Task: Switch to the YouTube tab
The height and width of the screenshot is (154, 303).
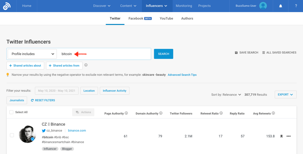Action: click(x=166, y=18)
